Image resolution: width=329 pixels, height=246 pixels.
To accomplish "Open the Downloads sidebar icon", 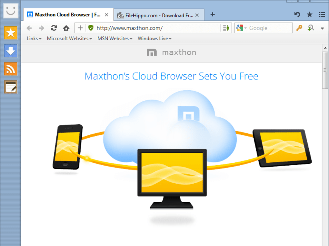I will (11, 51).
